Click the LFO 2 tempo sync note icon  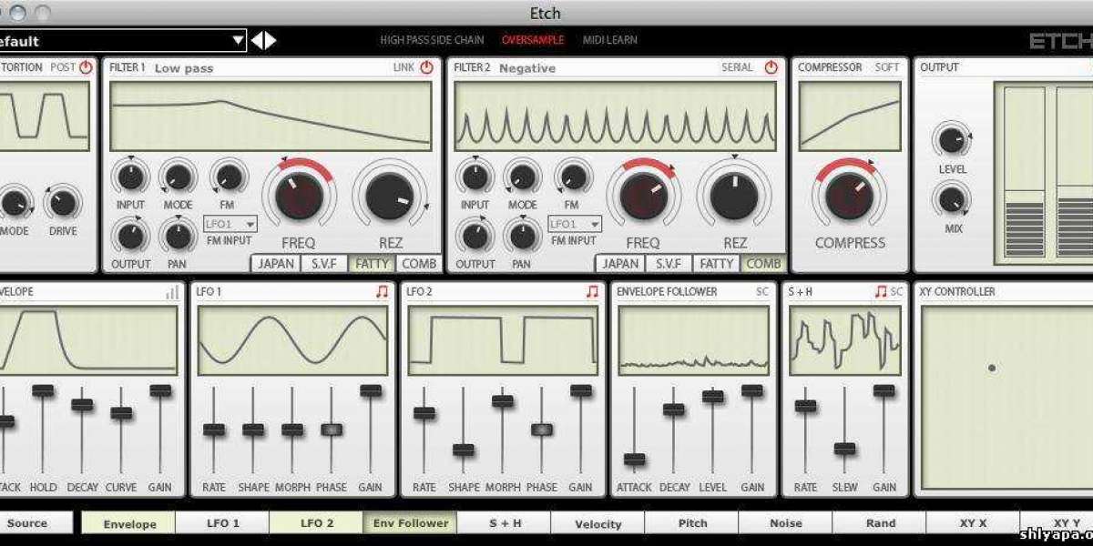[592, 291]
